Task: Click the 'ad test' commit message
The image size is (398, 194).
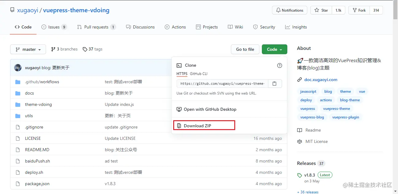Action: click(111, 161)
